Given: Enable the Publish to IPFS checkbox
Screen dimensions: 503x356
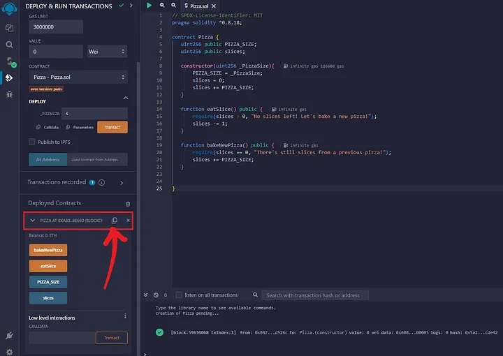Looking at the screenshot, I should tap(32, 142).
